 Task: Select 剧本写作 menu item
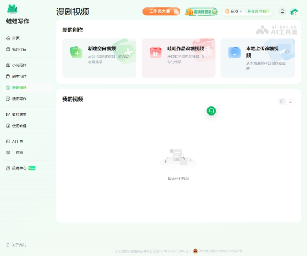pos(19,76)
